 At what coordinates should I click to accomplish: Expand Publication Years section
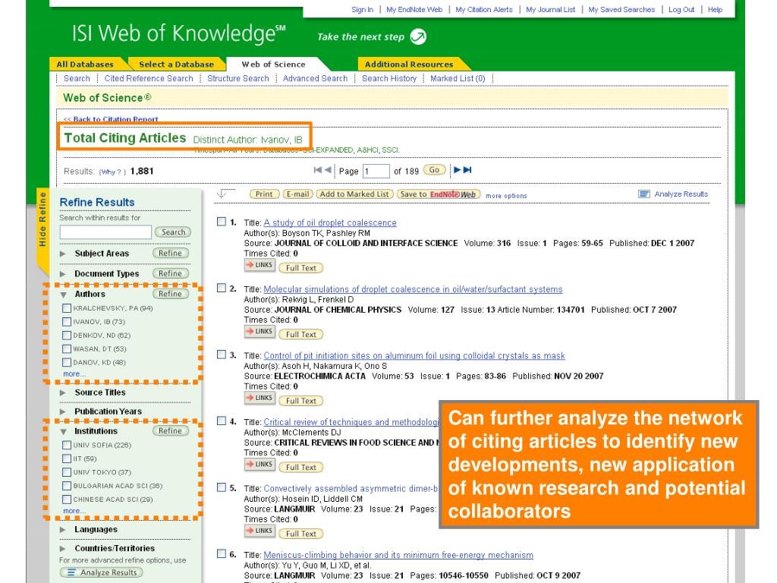click(x=63, y=412)
